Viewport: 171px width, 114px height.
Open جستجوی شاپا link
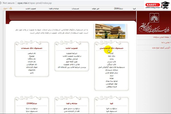(32, 111)
